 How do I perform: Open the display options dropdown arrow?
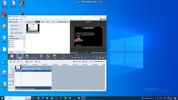[88, 62]
